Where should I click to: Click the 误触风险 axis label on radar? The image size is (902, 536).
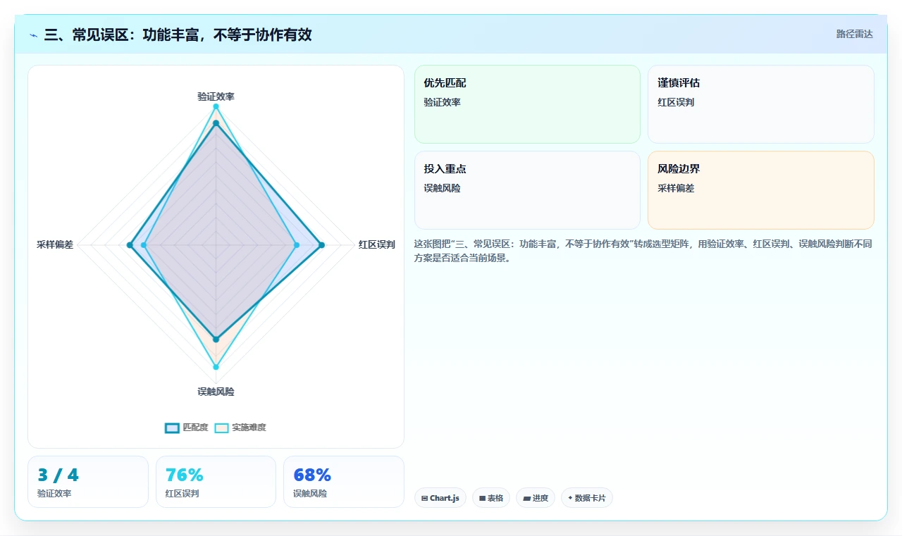216,392
